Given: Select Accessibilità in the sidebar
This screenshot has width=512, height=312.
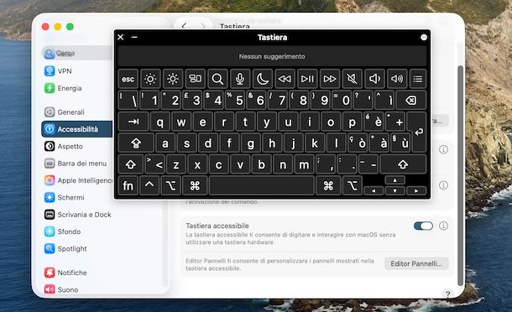Looking at the screenshot, I should point(76,129).
